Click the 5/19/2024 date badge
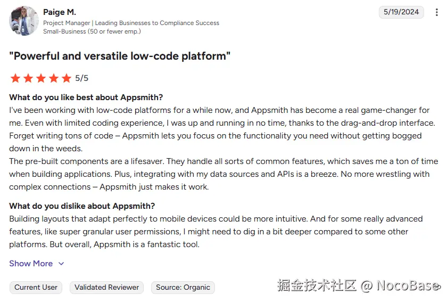Screen dimensions: 448x302 pyautogui.click(x=401, y=12)
